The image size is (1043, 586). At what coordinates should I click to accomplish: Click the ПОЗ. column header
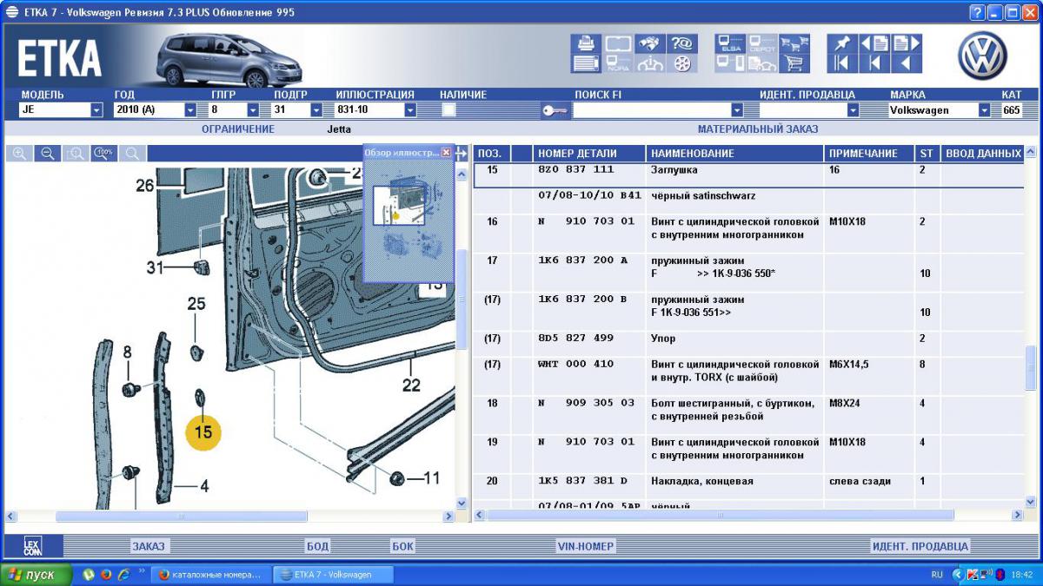(492, 154)
